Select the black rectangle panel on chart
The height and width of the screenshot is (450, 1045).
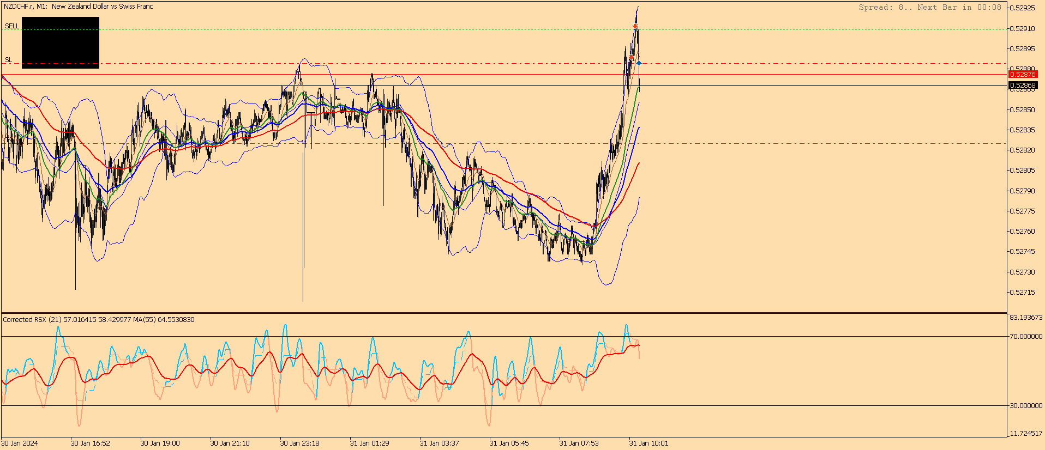pyautogui.click(x=61, y=42)
